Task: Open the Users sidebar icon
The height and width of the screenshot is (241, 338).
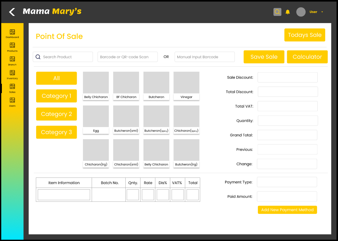Action: (12, 101)
